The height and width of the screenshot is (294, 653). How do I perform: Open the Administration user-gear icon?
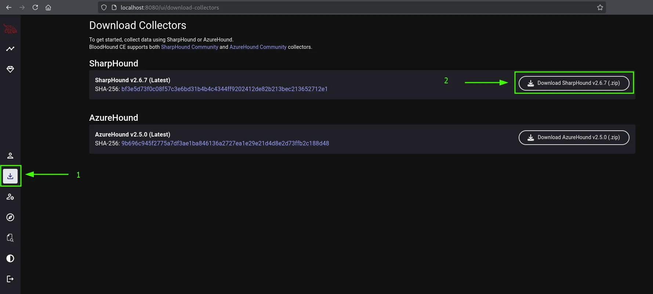click(x=10, y=197)
